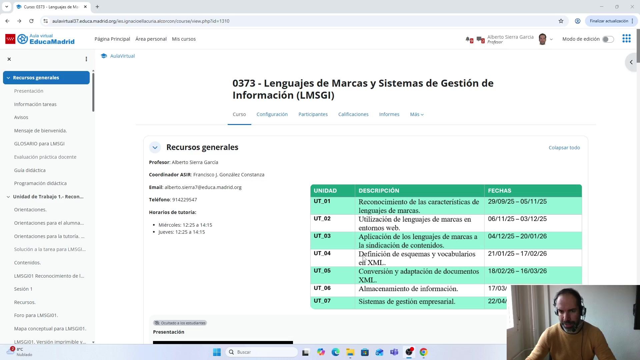Close the course index sidebar

(9, 59)
